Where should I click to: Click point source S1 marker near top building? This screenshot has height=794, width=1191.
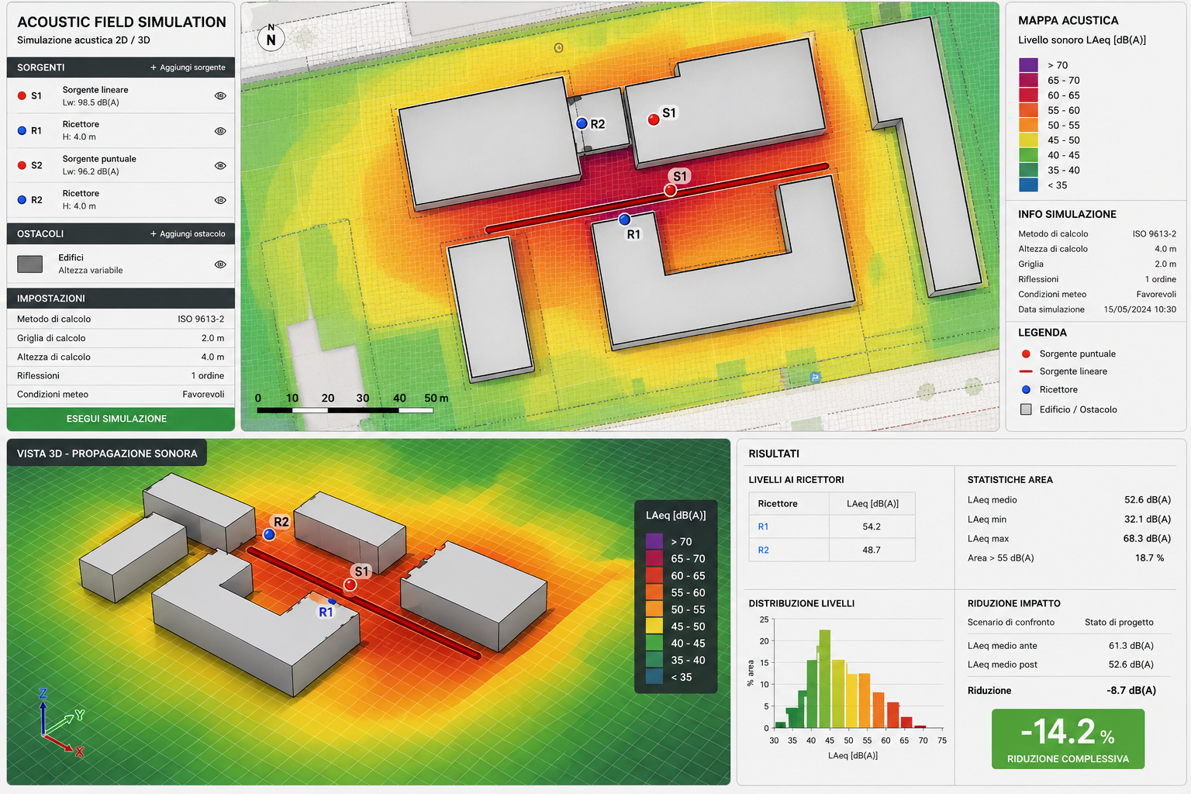click(654, 119)
